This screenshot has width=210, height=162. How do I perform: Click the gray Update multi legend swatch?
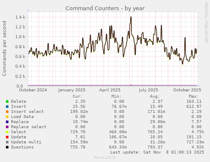(7, 142)
